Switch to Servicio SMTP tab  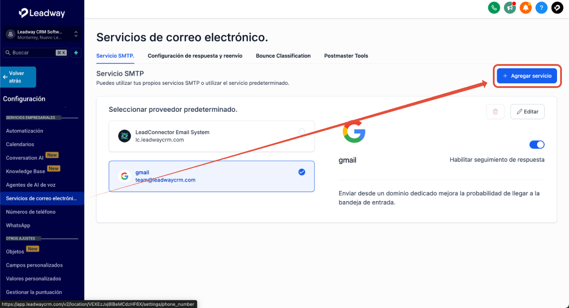coord(115,56)
